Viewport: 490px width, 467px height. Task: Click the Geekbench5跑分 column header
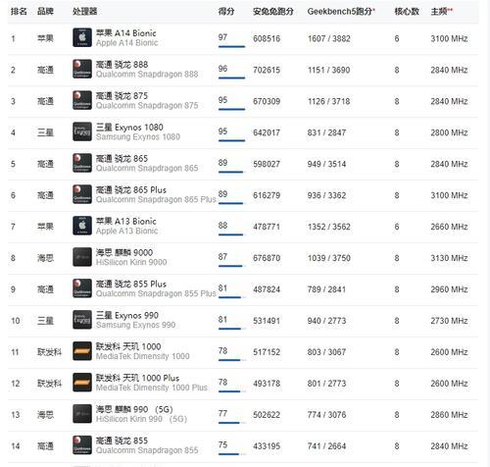pyautogui.click(x=341, y=12)
